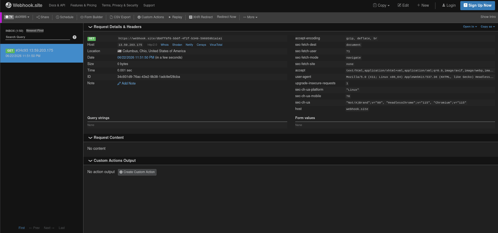Open Custom Actions

(x=151, y=17)
